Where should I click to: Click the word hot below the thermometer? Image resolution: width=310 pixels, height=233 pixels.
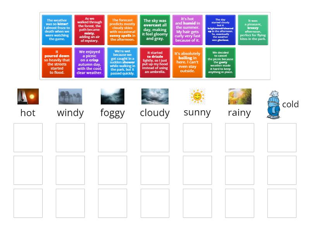coord(28,113)
